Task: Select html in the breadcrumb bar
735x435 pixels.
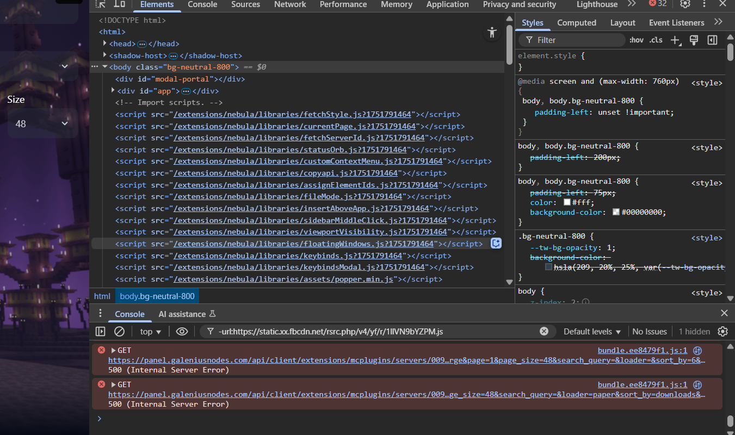Action: 102,296
